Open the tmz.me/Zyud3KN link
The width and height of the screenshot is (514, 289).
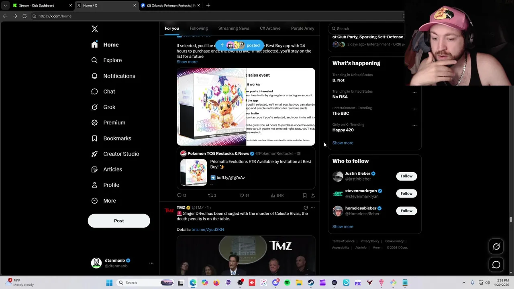click(208, 230)
